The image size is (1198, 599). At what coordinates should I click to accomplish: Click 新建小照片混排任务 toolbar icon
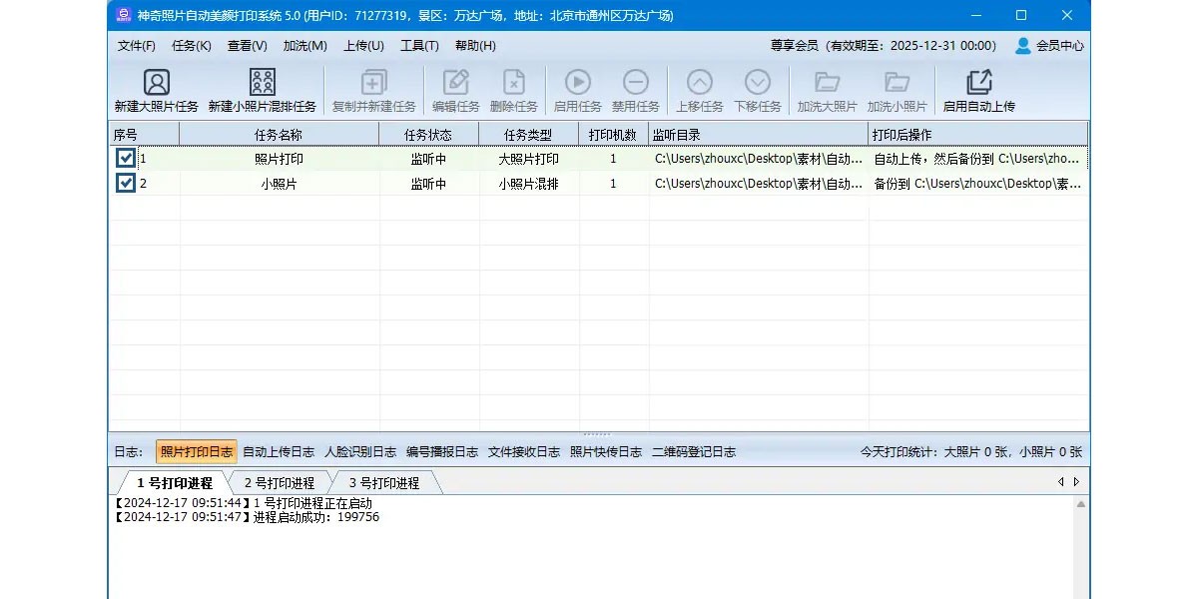click(x=262, y=83)
